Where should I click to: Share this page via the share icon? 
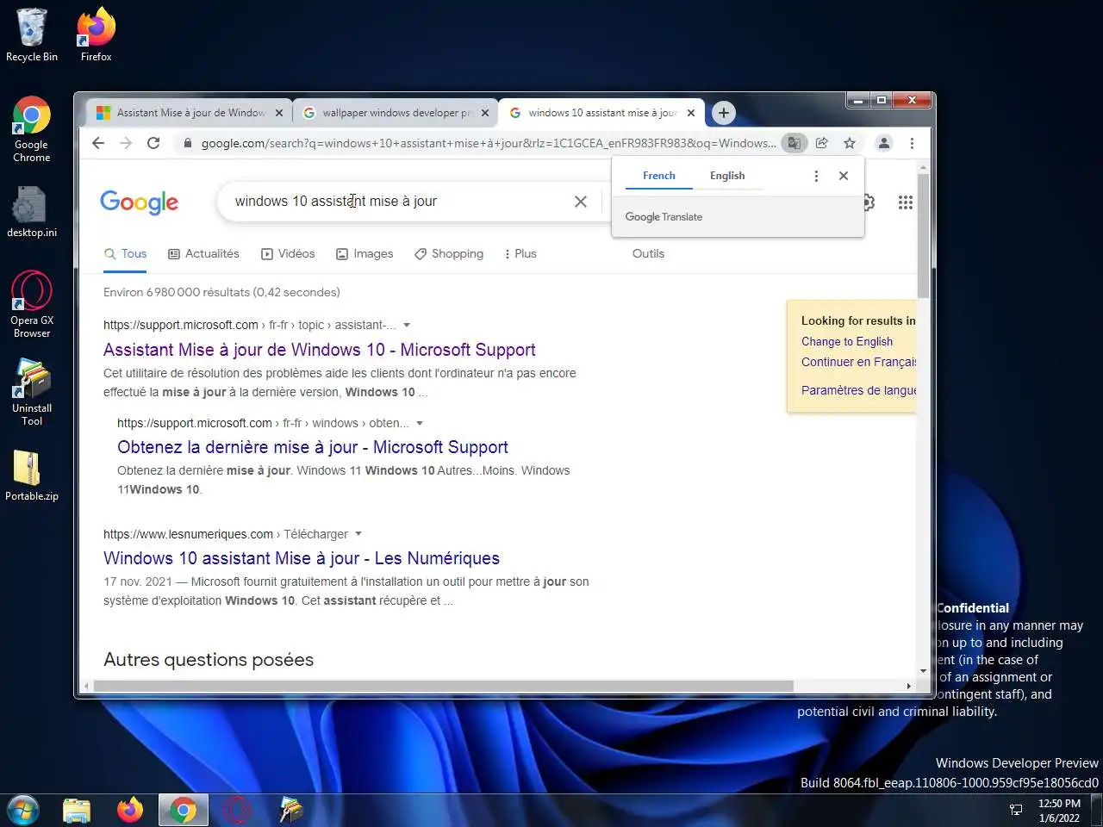coord(822,143)
